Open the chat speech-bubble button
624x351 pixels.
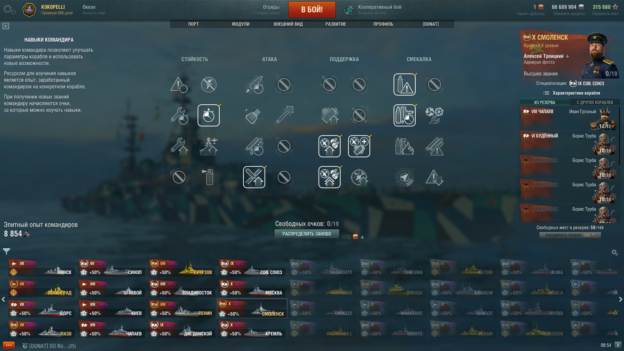[x=9, y=345]
